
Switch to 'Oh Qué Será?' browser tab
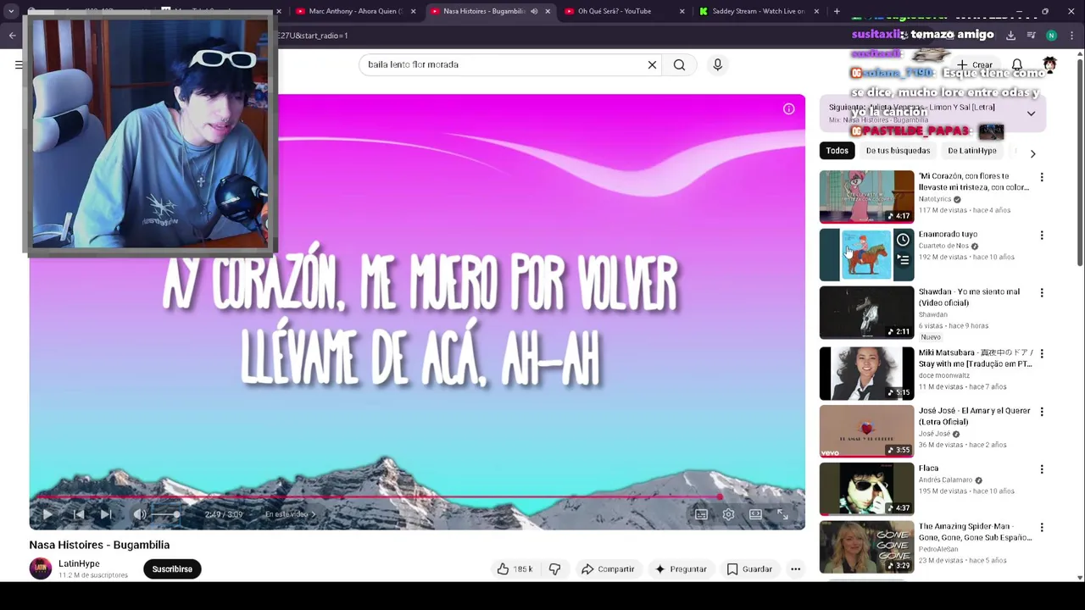tap(623, 11)
